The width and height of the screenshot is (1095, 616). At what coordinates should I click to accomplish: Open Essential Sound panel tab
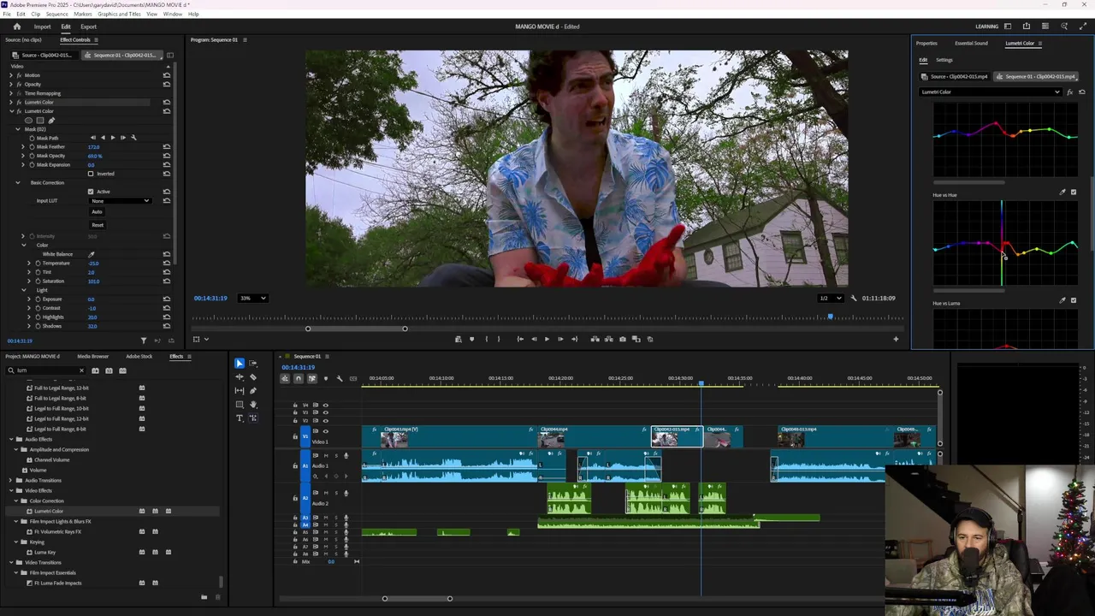[971, 43]
